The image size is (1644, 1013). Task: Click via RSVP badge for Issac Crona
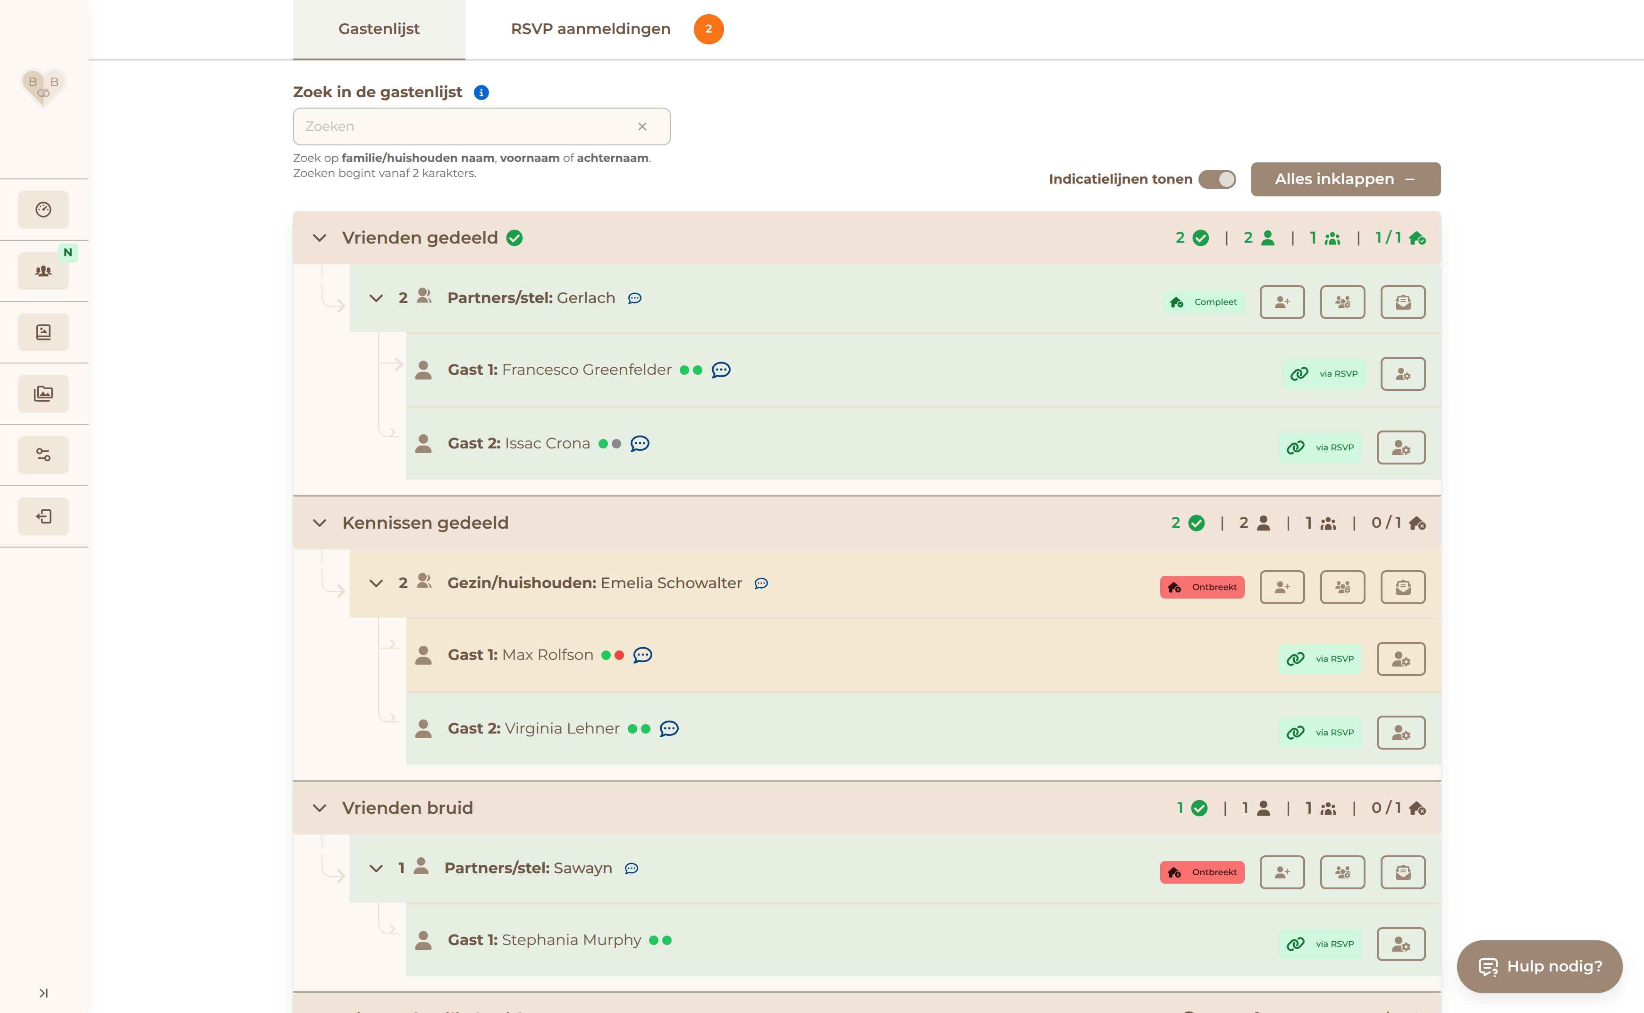tap(1320, 447)
